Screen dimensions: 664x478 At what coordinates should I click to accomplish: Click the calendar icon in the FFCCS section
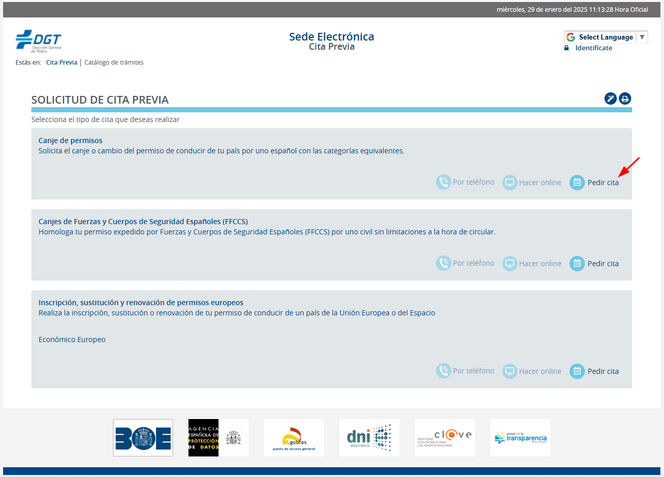[577, 263]
